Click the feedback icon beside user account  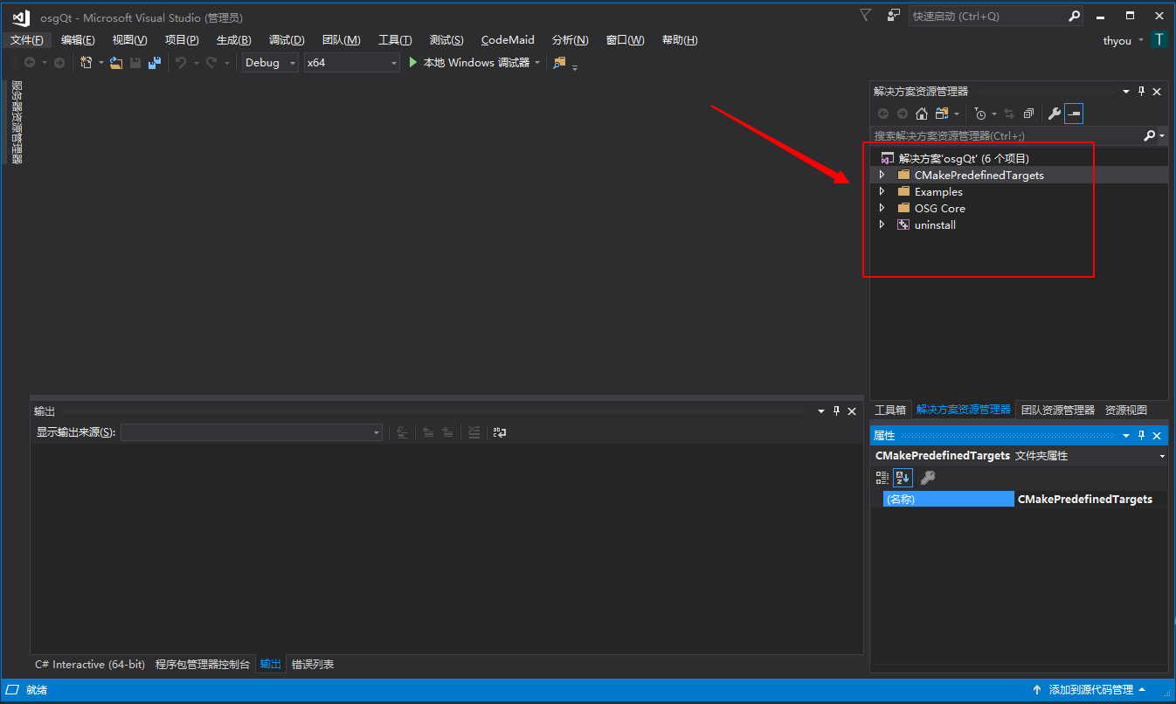(x=893, y=16)
